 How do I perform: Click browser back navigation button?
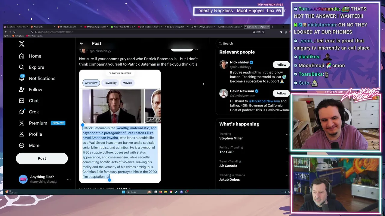(6, 32)
